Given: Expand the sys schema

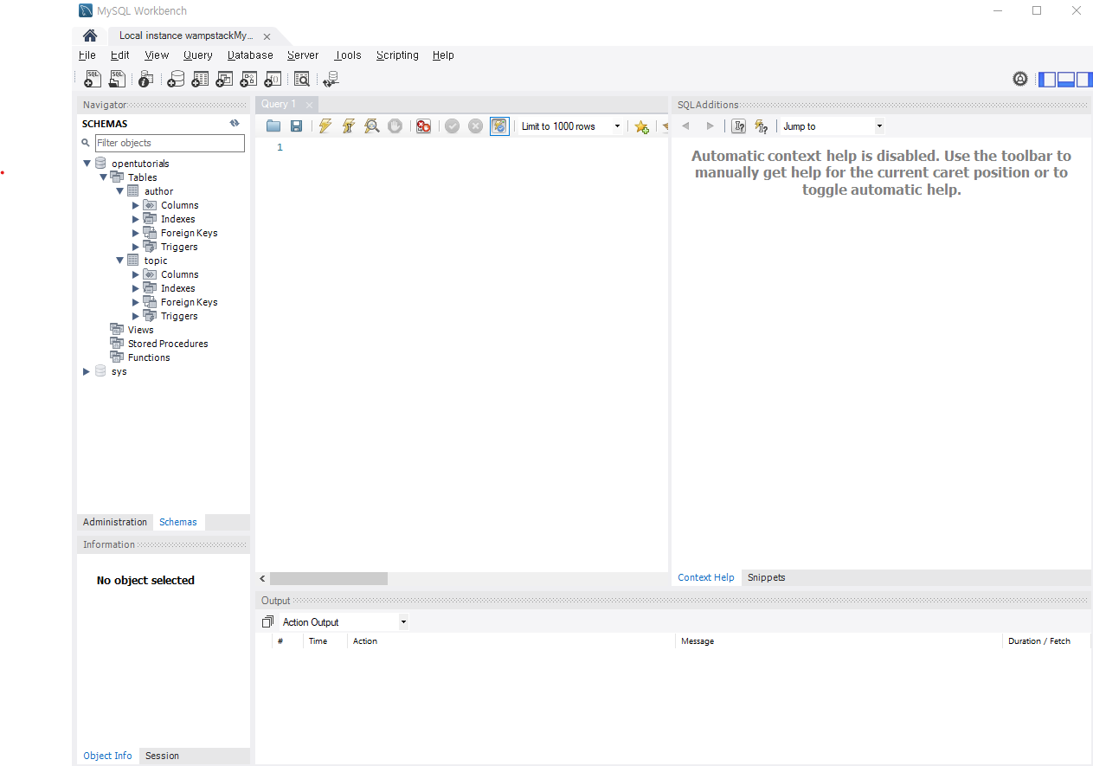Looking at the screenshot, I should [x=87, y=371].
